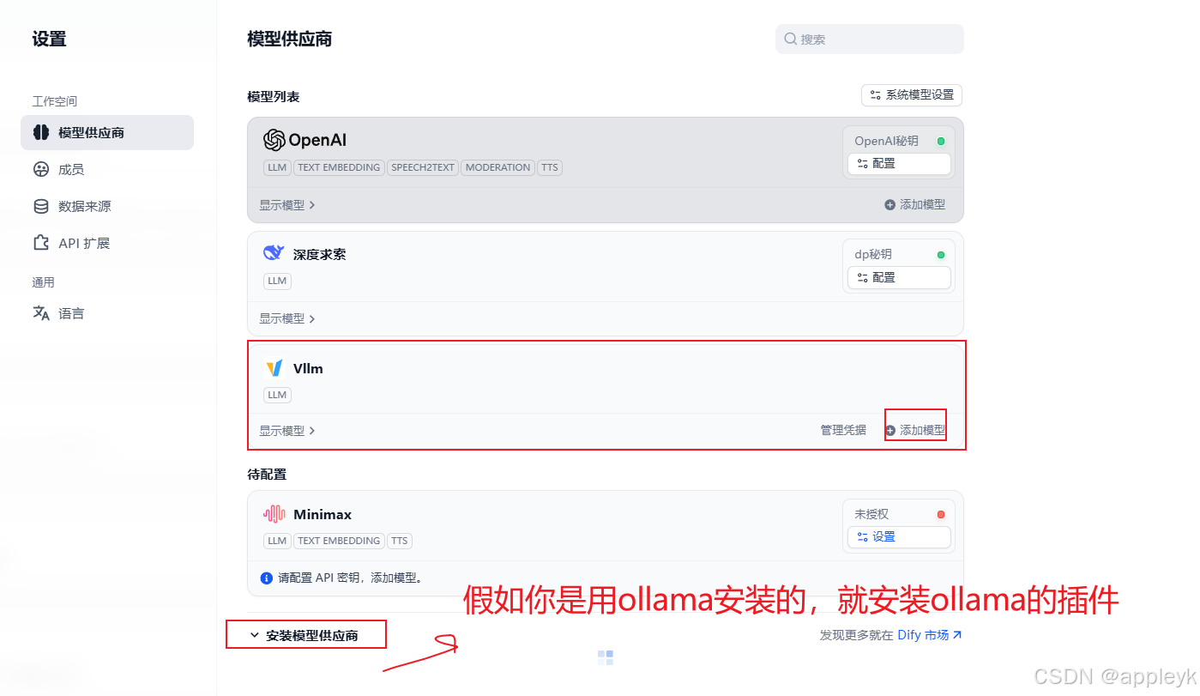Click the Vllm provider logo icon

pos(274,367)
